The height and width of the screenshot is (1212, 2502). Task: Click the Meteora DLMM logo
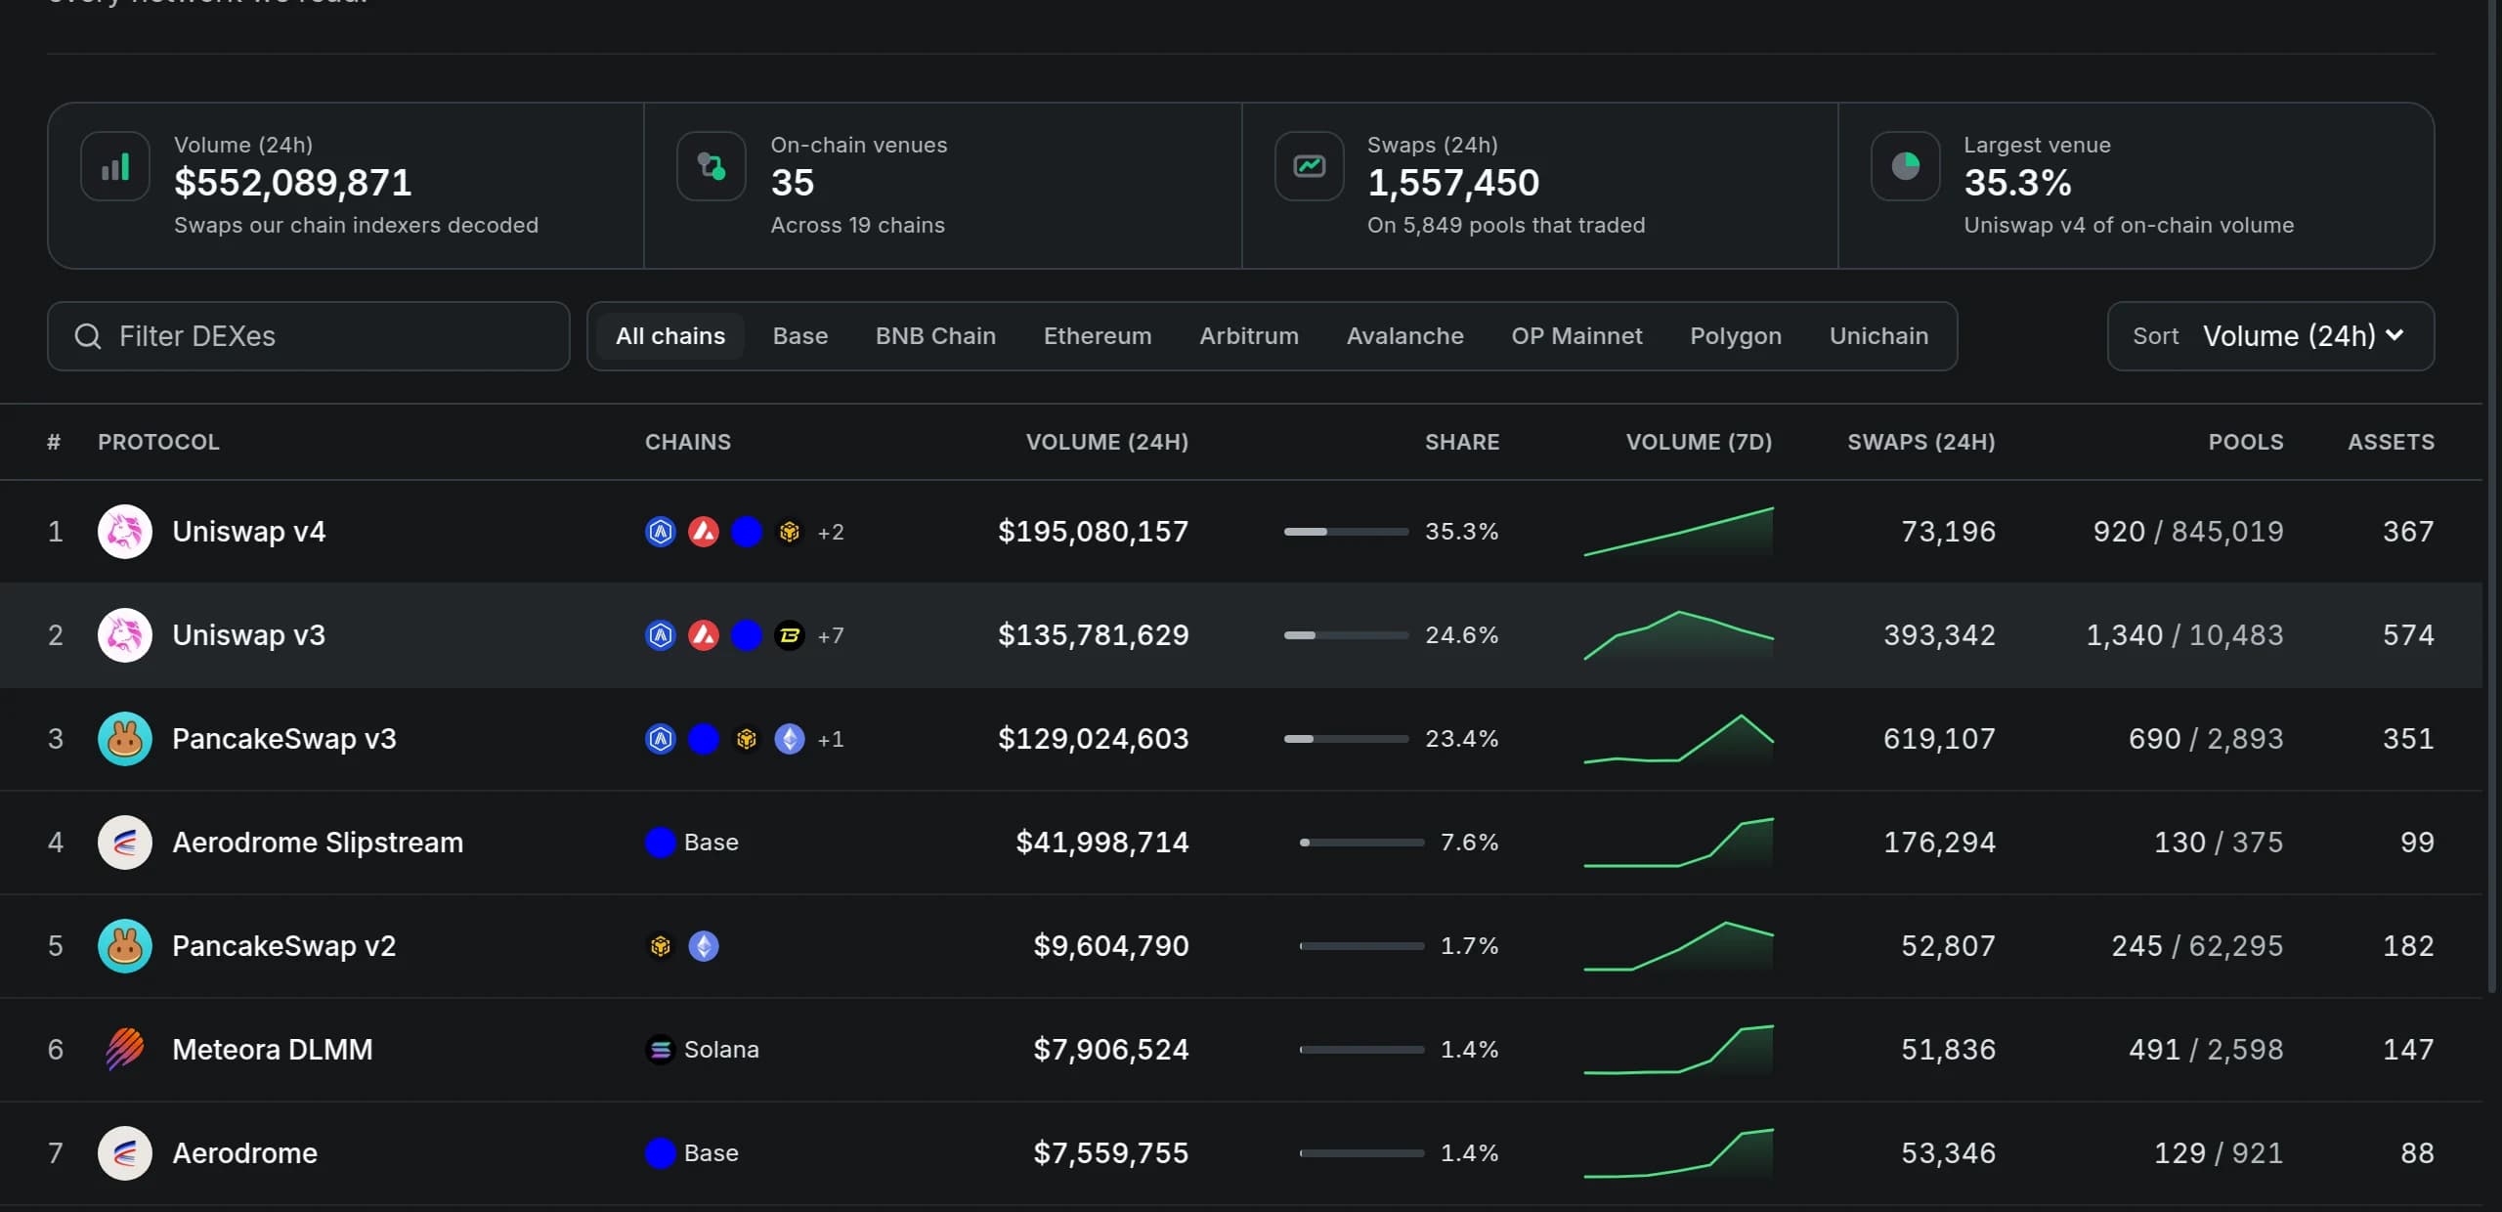(125, 1050)
